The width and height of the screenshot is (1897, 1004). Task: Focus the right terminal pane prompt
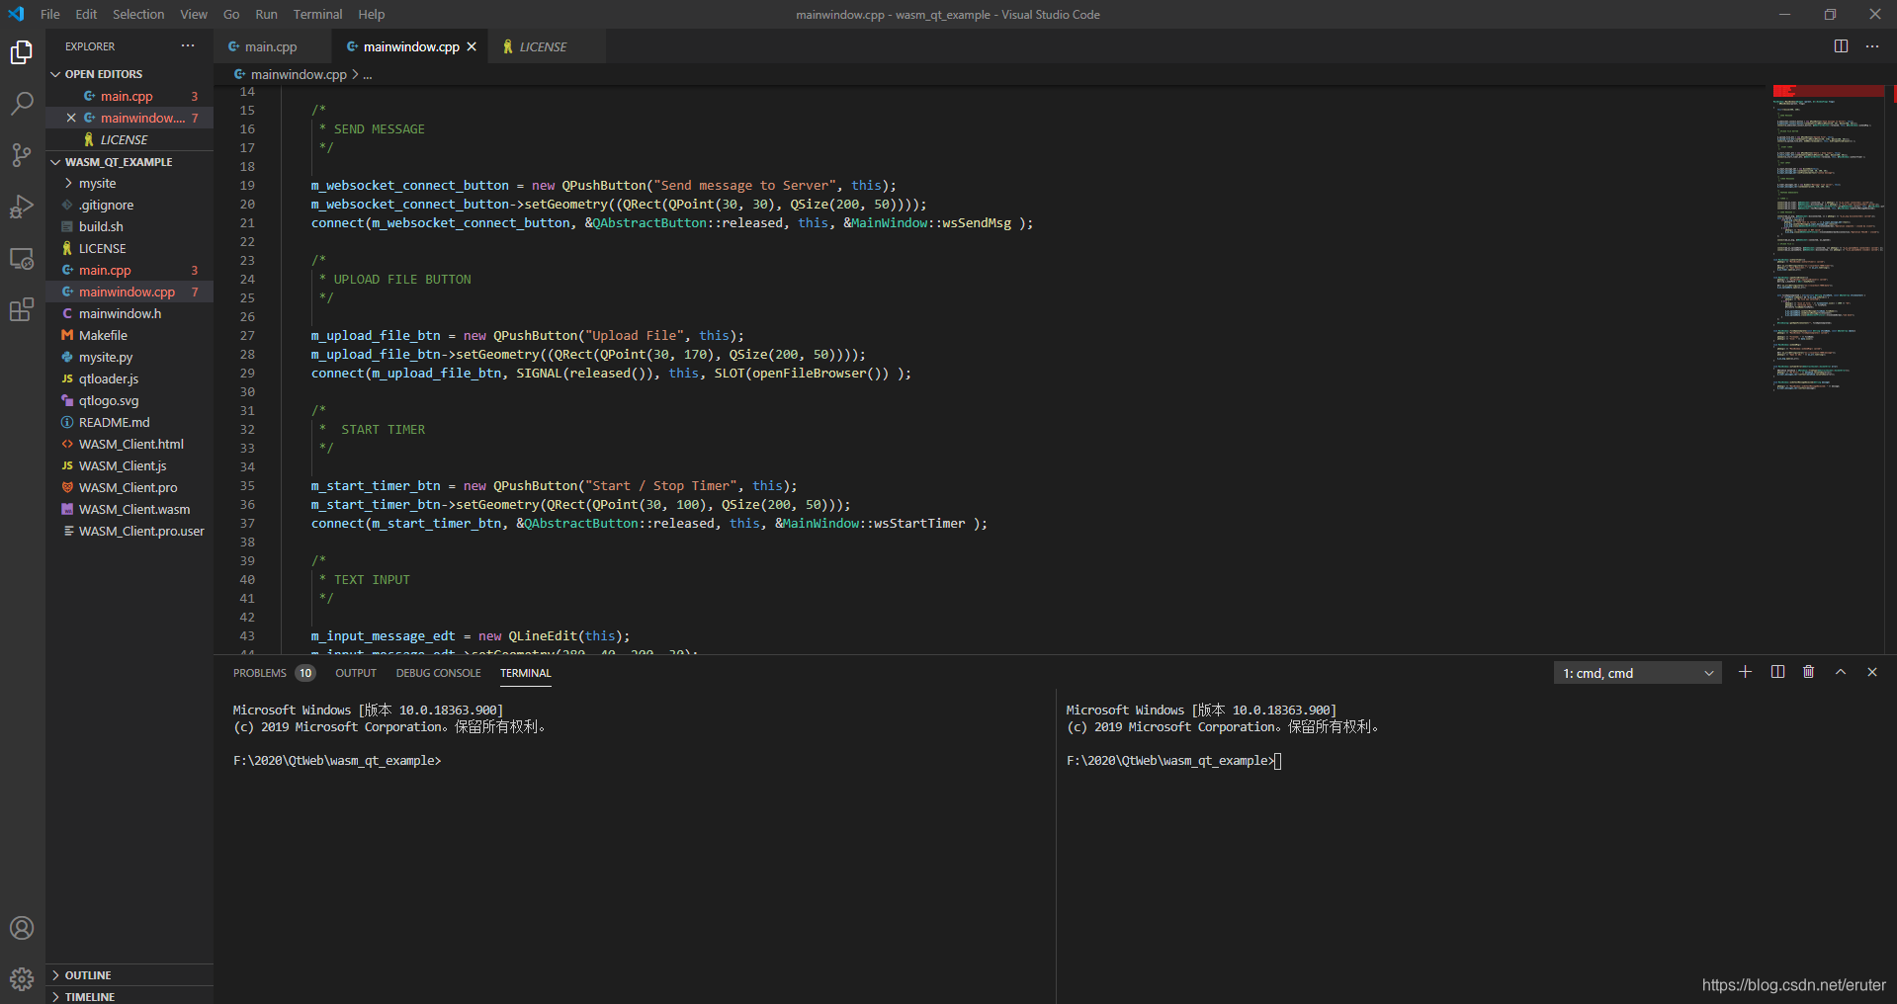1173,761
